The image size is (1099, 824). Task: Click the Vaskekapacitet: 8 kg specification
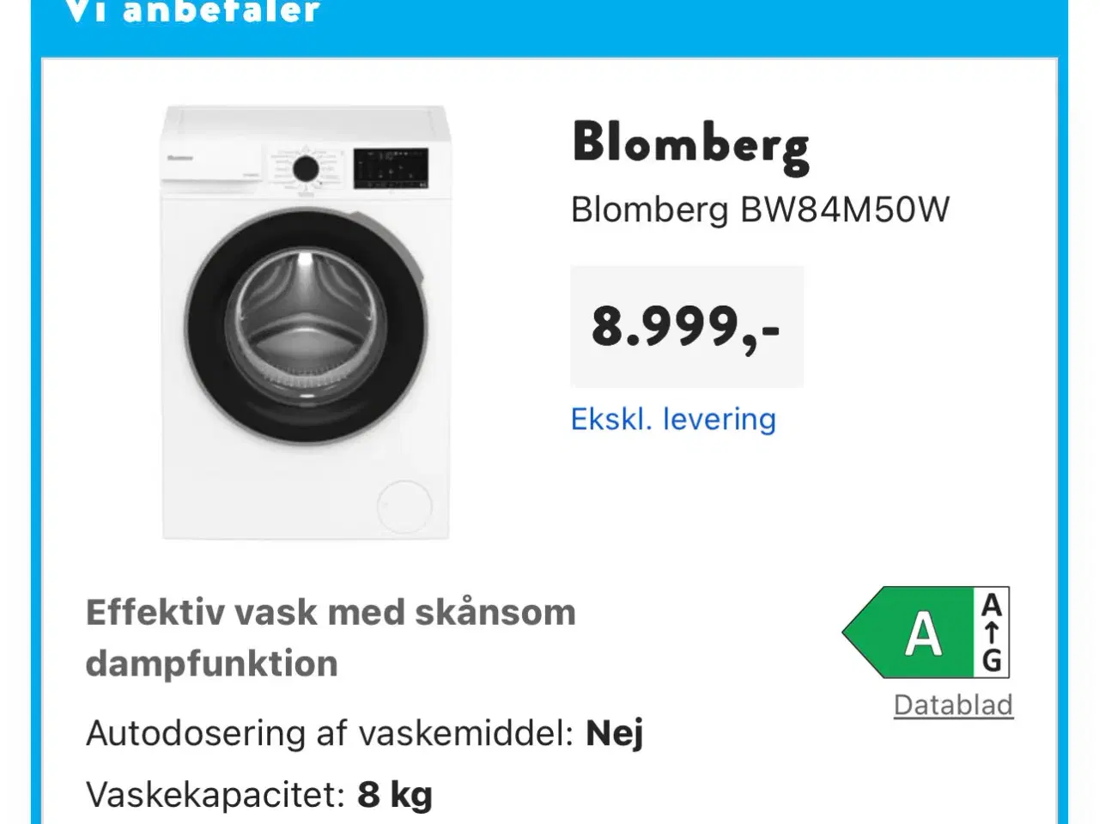(256, 795)
